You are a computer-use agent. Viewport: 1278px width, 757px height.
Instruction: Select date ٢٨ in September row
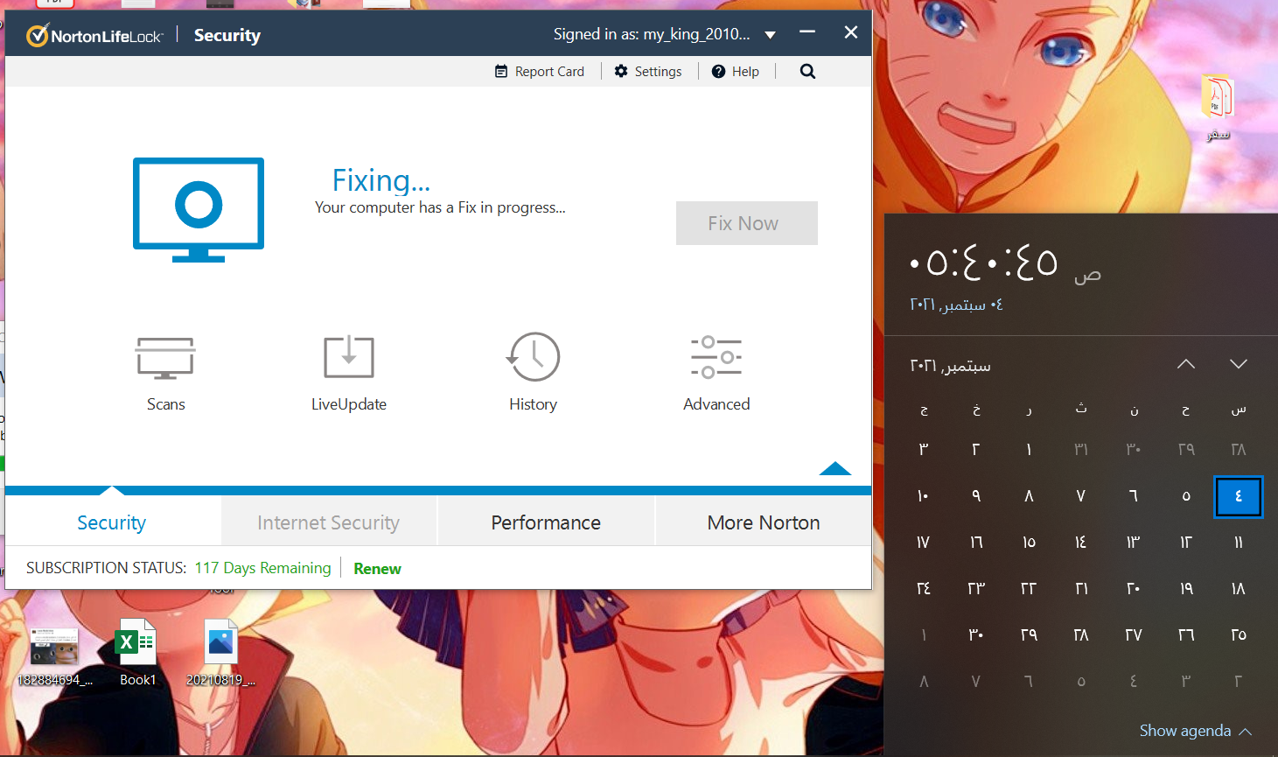click(x=1081, y=635)
